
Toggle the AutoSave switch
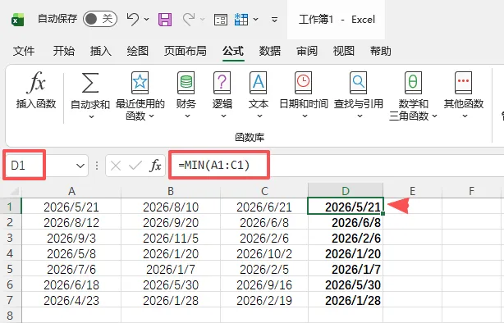[x=100, y=19]
